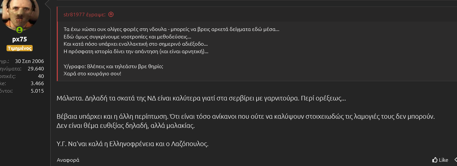Click the thumbs-up Like icon
This screenshot has width=457, height=166.
(435, 160)
